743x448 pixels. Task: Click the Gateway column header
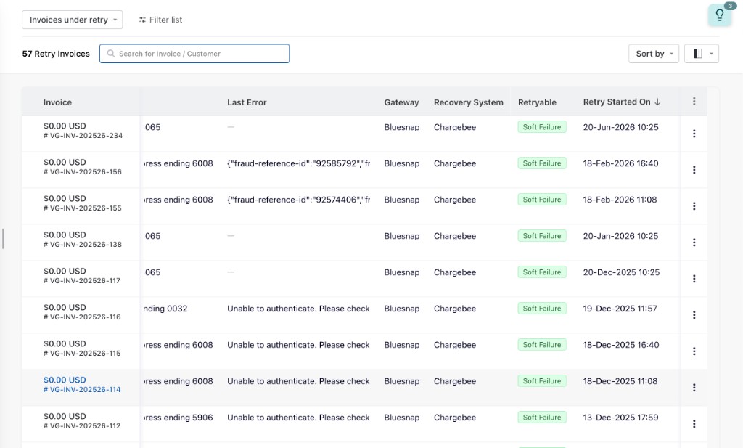(x=401, y=102)
